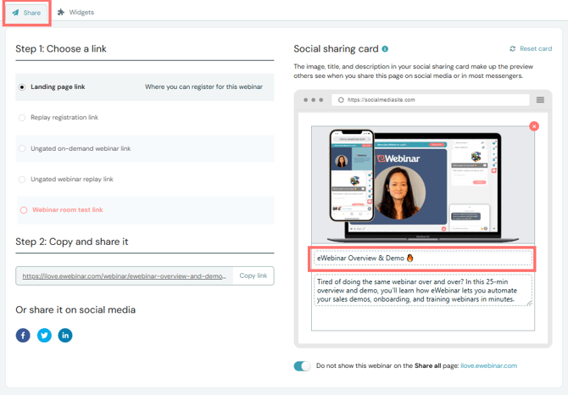Screen dimensions: 568x395
Task: Share on Facebook icon
Action: point(23,335)
